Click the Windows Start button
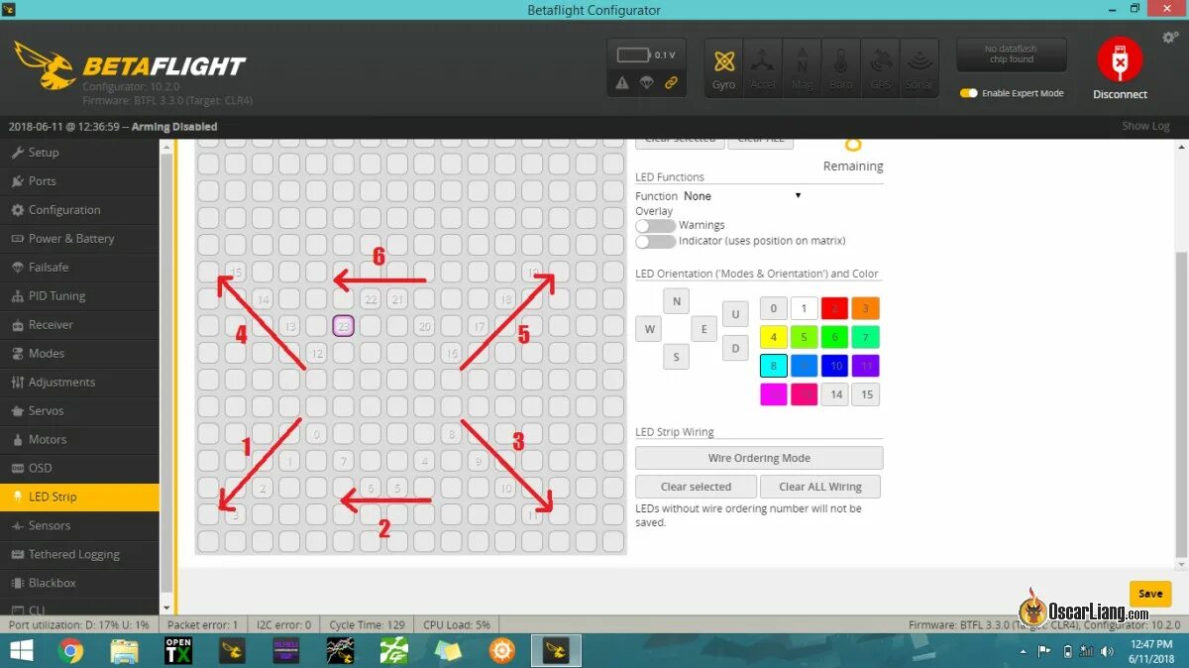The width and height of the screenshot is (1189, 668). (x=21, y=651)
